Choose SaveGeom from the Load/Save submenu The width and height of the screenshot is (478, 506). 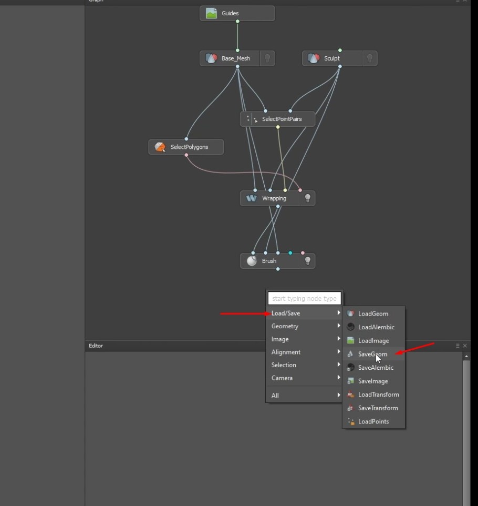(x=372, y=354)
